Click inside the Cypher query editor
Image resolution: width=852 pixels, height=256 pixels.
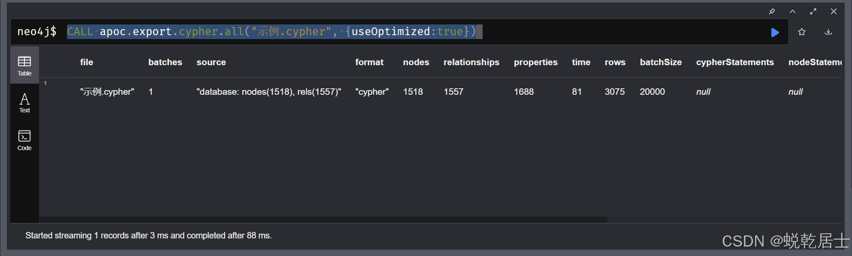(399, 32)
